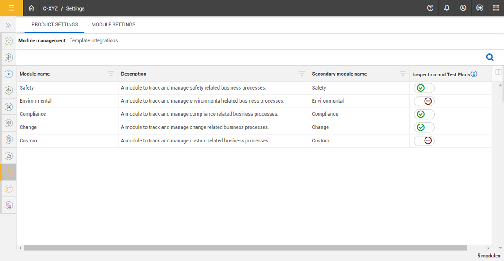Open the apps grid launcher
Screen dimensions: 504x261
496,8
